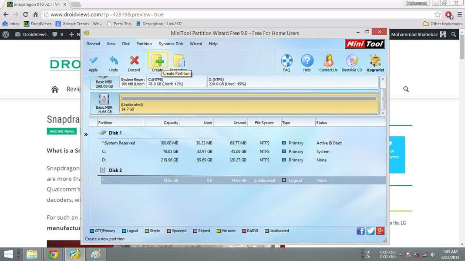Click the Properties toolbar icon

[x=179, y=61]
